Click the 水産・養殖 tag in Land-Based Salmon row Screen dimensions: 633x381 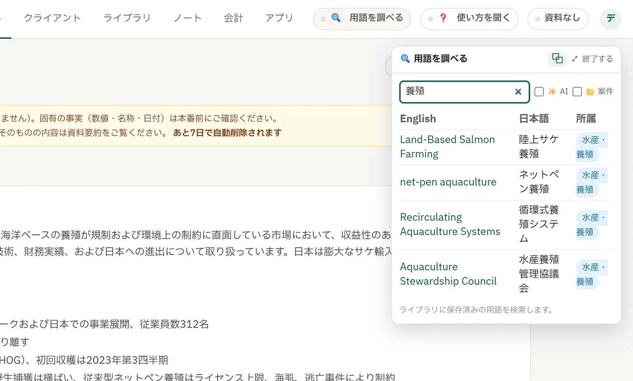(591, 147)
